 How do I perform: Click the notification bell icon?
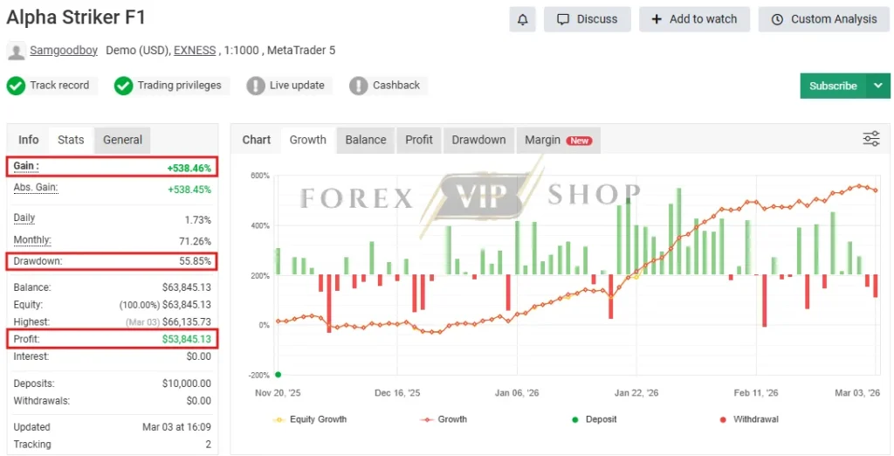(x=522, y=19)
